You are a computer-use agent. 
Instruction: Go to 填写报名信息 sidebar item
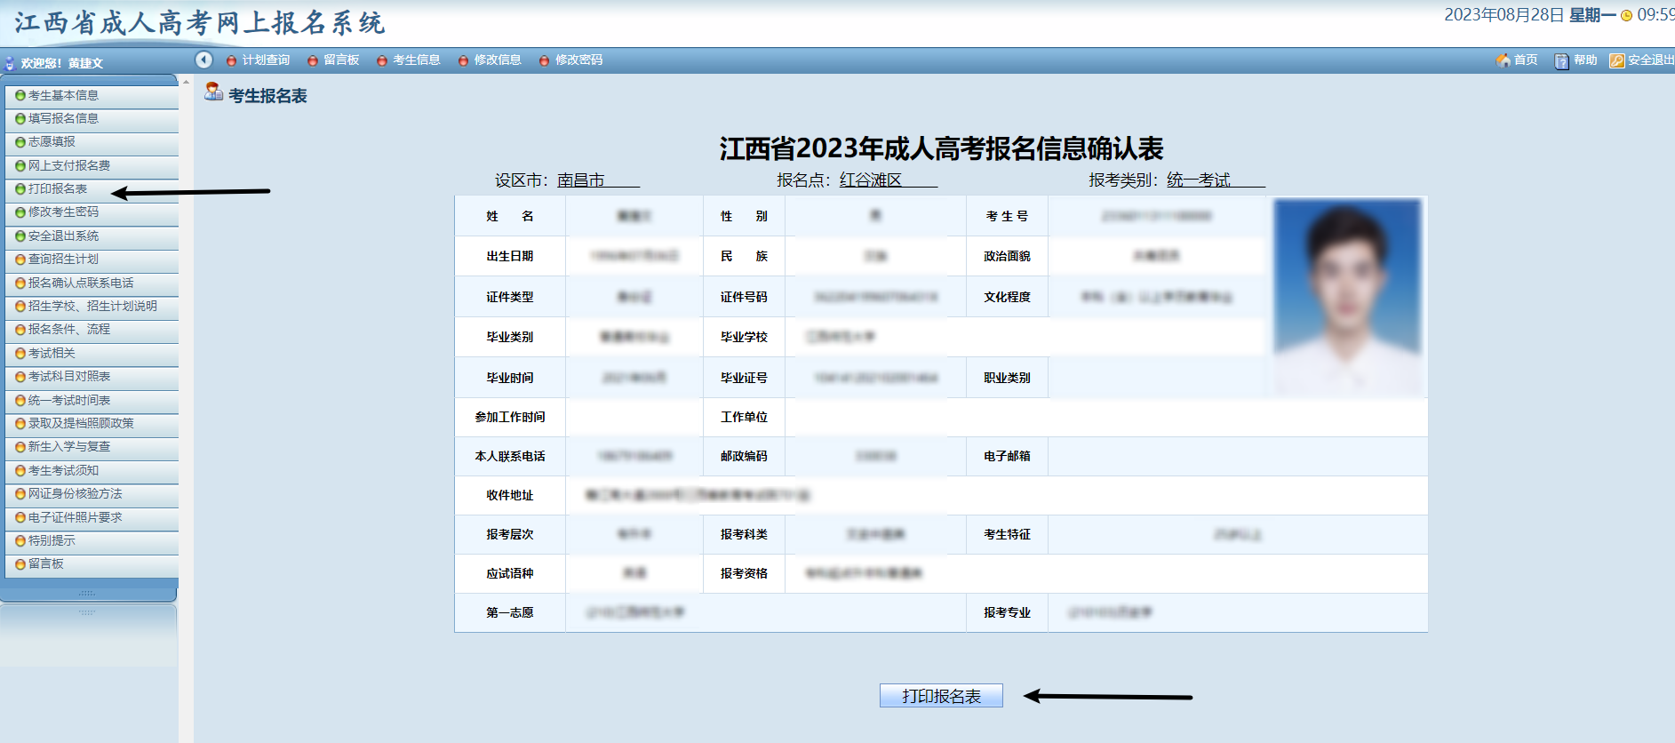(63, 118)
